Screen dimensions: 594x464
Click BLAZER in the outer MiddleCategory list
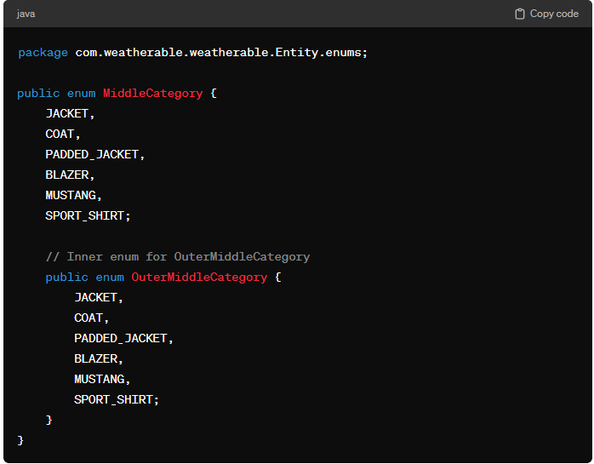(67, 175)
